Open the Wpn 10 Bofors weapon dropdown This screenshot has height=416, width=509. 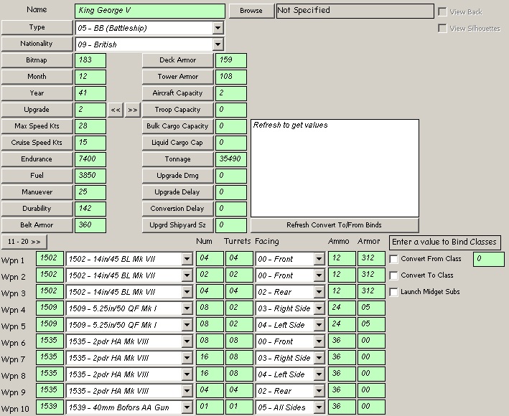[187, 407]
